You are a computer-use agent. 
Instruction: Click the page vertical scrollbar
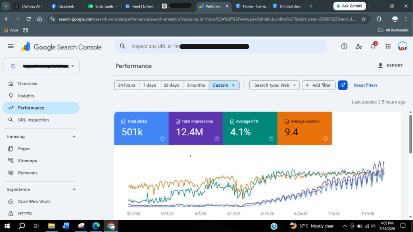tap(410, 134)
